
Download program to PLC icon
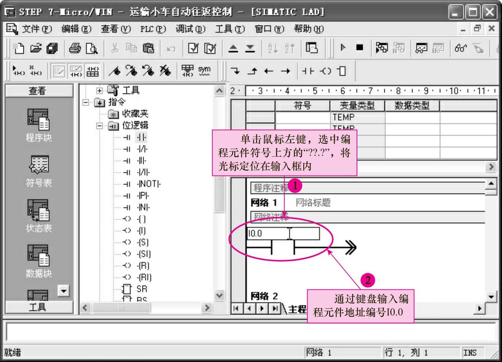(250, 48)
